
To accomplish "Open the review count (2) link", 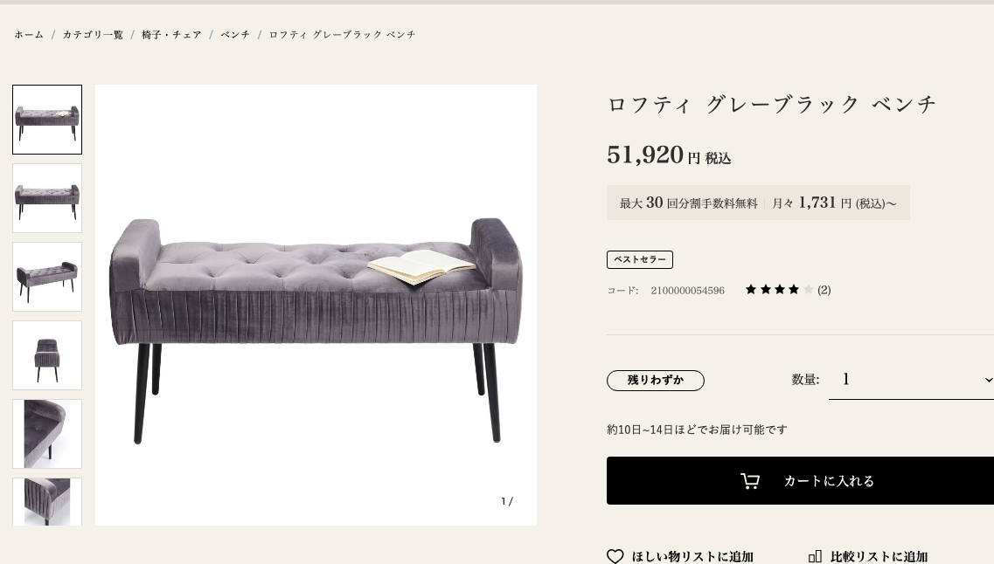I will point(824,290).
